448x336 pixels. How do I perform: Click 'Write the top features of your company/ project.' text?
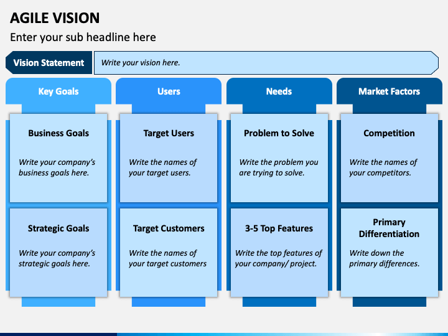pyautogui.click(x=279, y=258)
